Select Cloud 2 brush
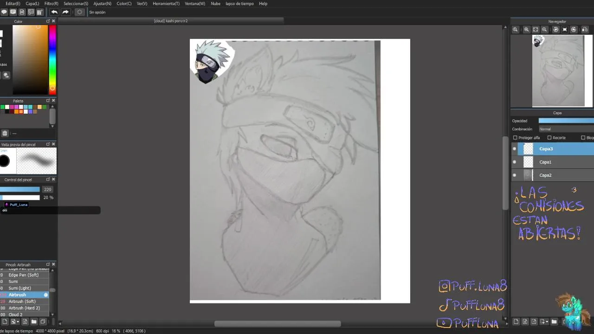 click(x=24, y=315)
